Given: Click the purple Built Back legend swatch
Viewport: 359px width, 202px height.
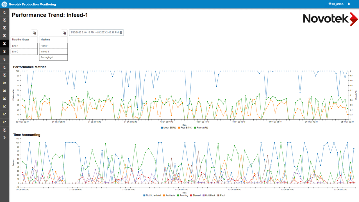Looking at the screenshot, I should tap(204, 195).
